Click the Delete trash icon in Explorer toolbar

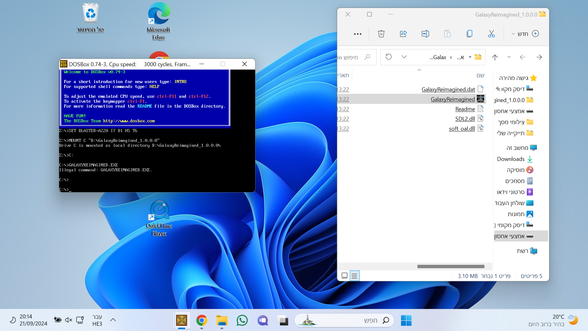[x=381, y=34]
